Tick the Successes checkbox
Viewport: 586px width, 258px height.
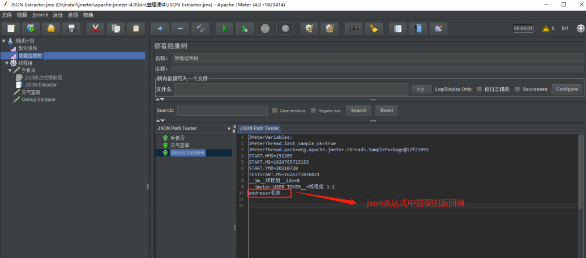coord(517,89)
